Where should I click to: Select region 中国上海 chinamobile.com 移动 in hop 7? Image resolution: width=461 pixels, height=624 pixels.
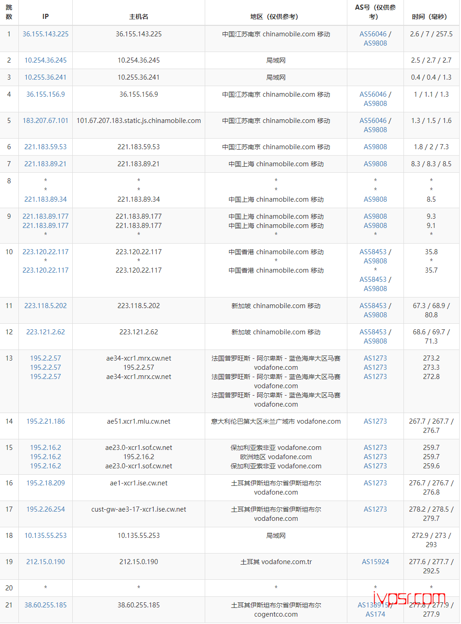(x=276, y=164)
